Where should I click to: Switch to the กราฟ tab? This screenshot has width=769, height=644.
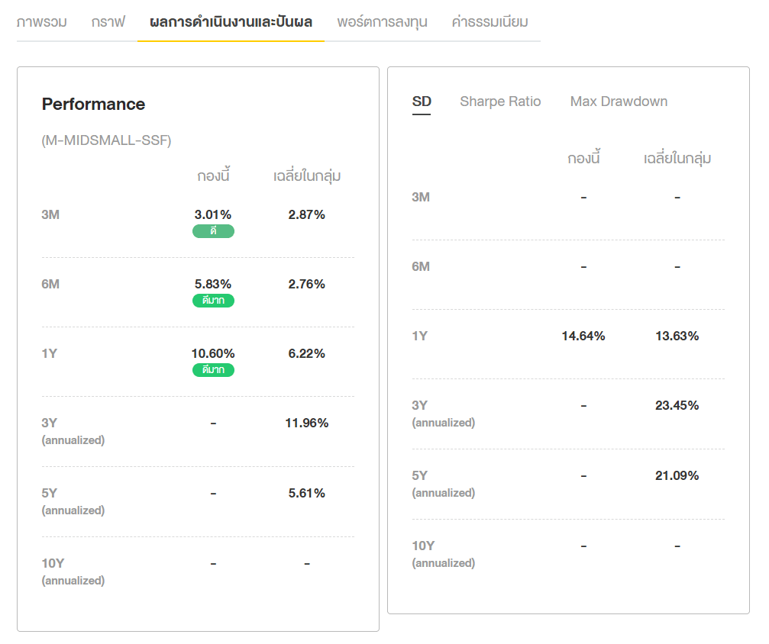[x=108, y=21]
